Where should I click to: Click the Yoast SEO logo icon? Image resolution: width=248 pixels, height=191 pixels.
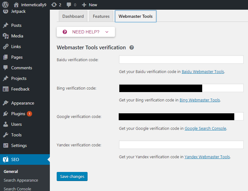pos(6,159)
